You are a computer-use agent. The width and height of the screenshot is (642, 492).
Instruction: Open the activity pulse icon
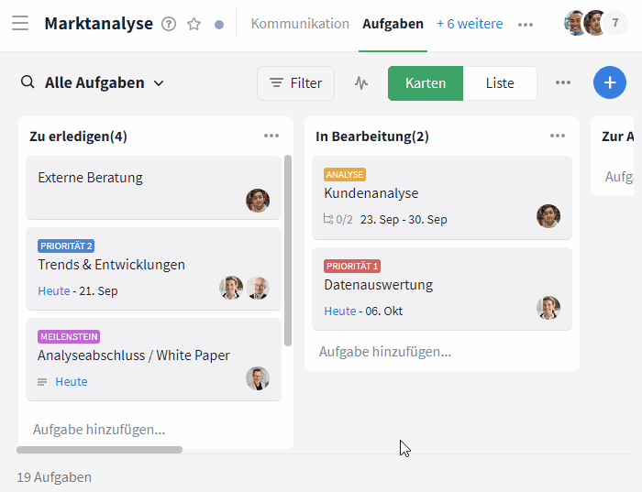click(x=360, y=83)
